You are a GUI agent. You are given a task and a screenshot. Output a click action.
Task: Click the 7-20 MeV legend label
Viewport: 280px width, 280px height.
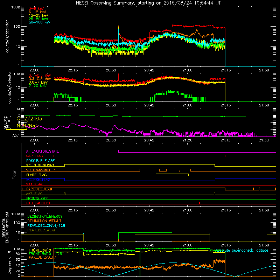[x=37, y=86]
